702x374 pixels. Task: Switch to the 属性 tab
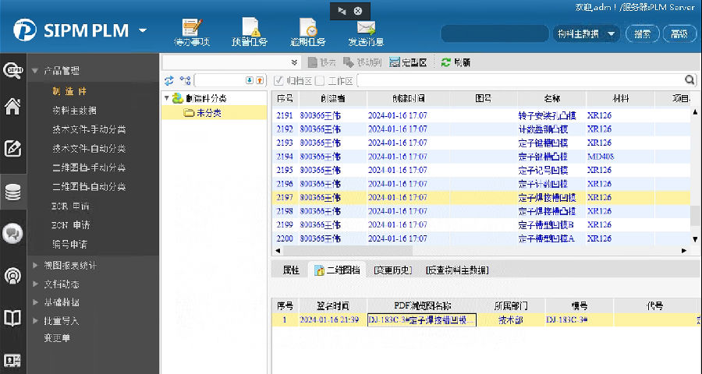(290, 270)
